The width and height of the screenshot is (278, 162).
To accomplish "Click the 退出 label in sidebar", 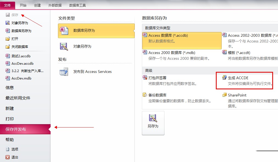I will (15, 157).
